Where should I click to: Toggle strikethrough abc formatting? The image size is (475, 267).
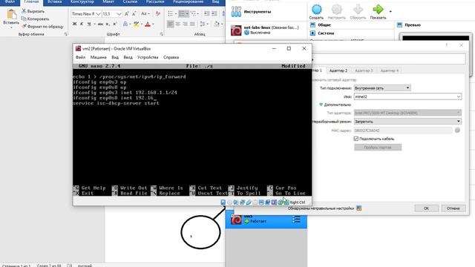point(100,24)
